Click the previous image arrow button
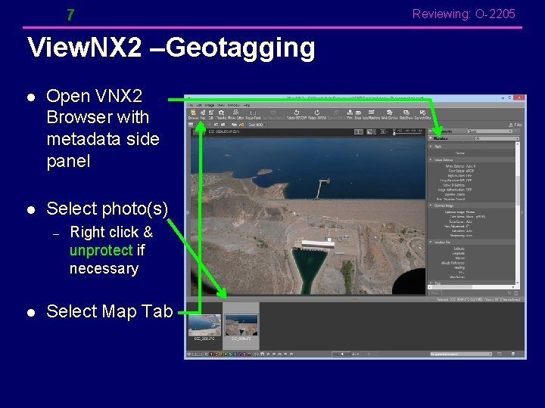 pos(341,354)
